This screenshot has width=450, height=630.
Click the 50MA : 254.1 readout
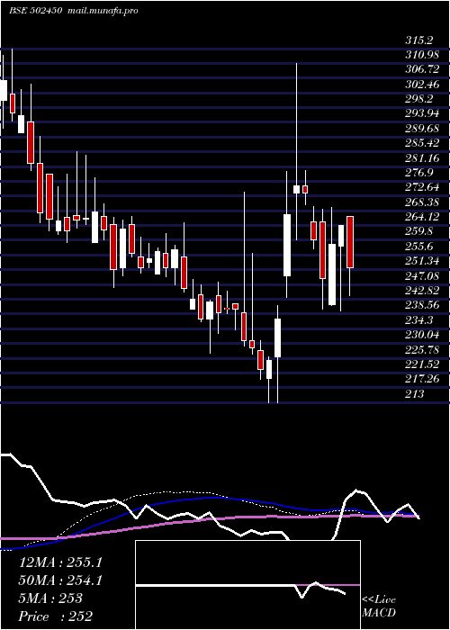point(60,580)
